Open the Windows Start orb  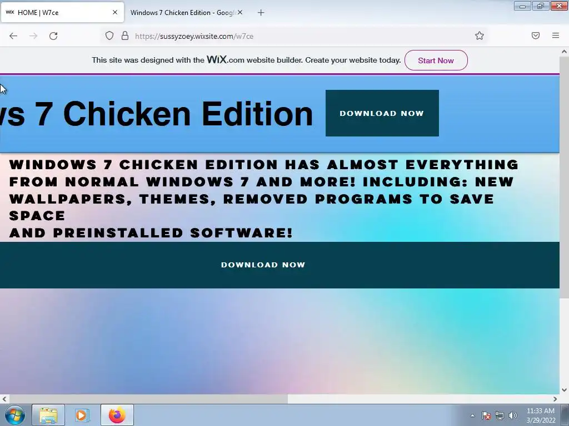point(15,415)
